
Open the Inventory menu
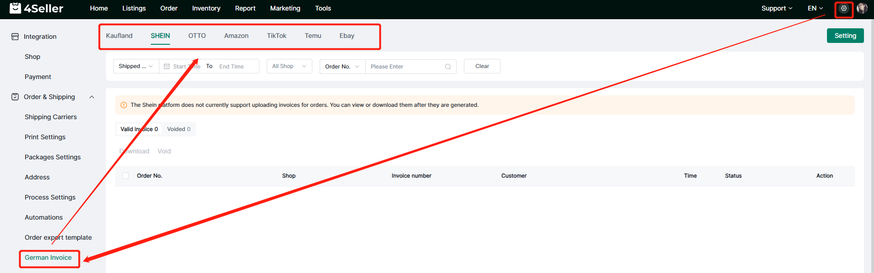coord(206,8)
